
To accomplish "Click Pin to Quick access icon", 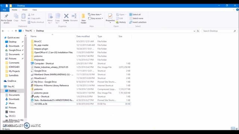I will (6, 16).
